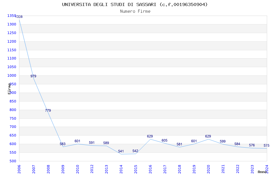Click the x-axis year label 2013
Image resolution: width=270 pixels, height=175 pixels.
(107, 169)
